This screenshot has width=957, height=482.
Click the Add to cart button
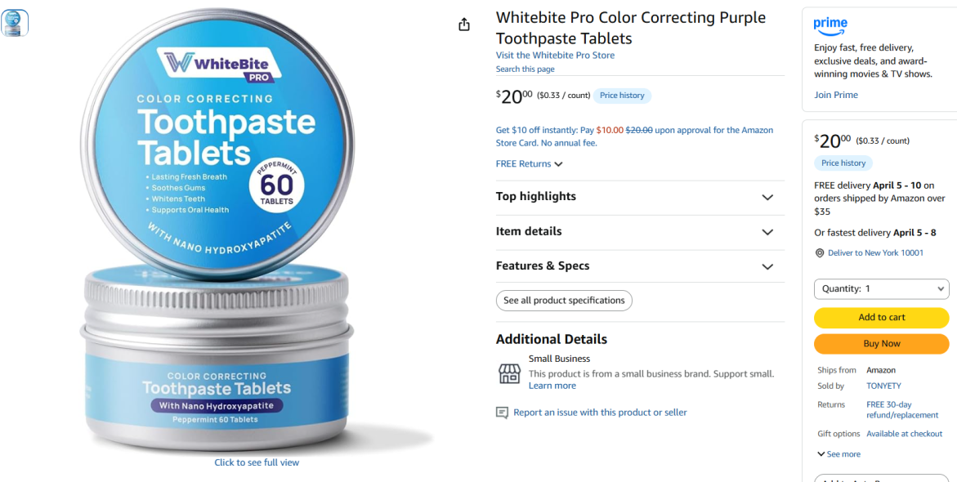pyautogui.click(x=881, y=318)
